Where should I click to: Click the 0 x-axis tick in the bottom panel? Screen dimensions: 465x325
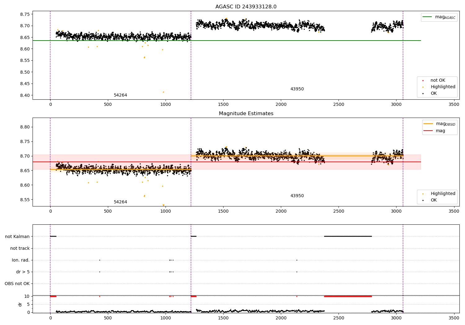50,318
